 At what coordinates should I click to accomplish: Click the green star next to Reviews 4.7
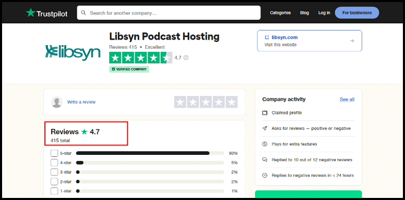(x=84, y=131)
